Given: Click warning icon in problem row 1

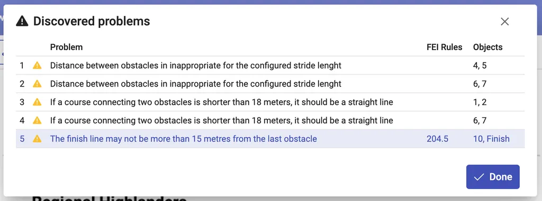Looking at the screenshot, I should point(37,65).
